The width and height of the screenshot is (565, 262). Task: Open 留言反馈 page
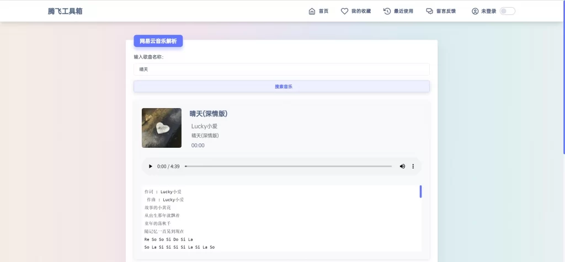pyautogui.click(x=446, y=11)
